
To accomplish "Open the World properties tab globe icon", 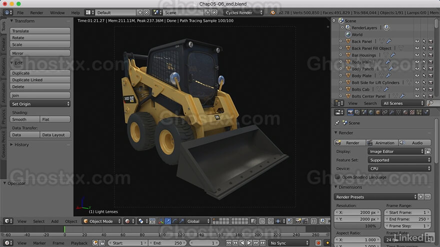I will [371, 112].
